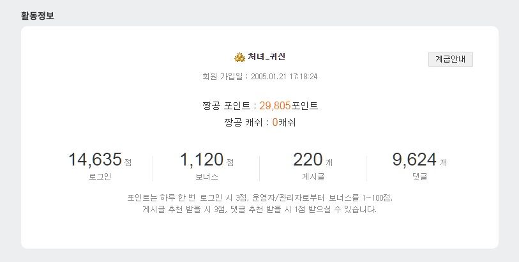The image size is (519, 262).
Task: Click the 게시글 label
Action: (313, 176)
